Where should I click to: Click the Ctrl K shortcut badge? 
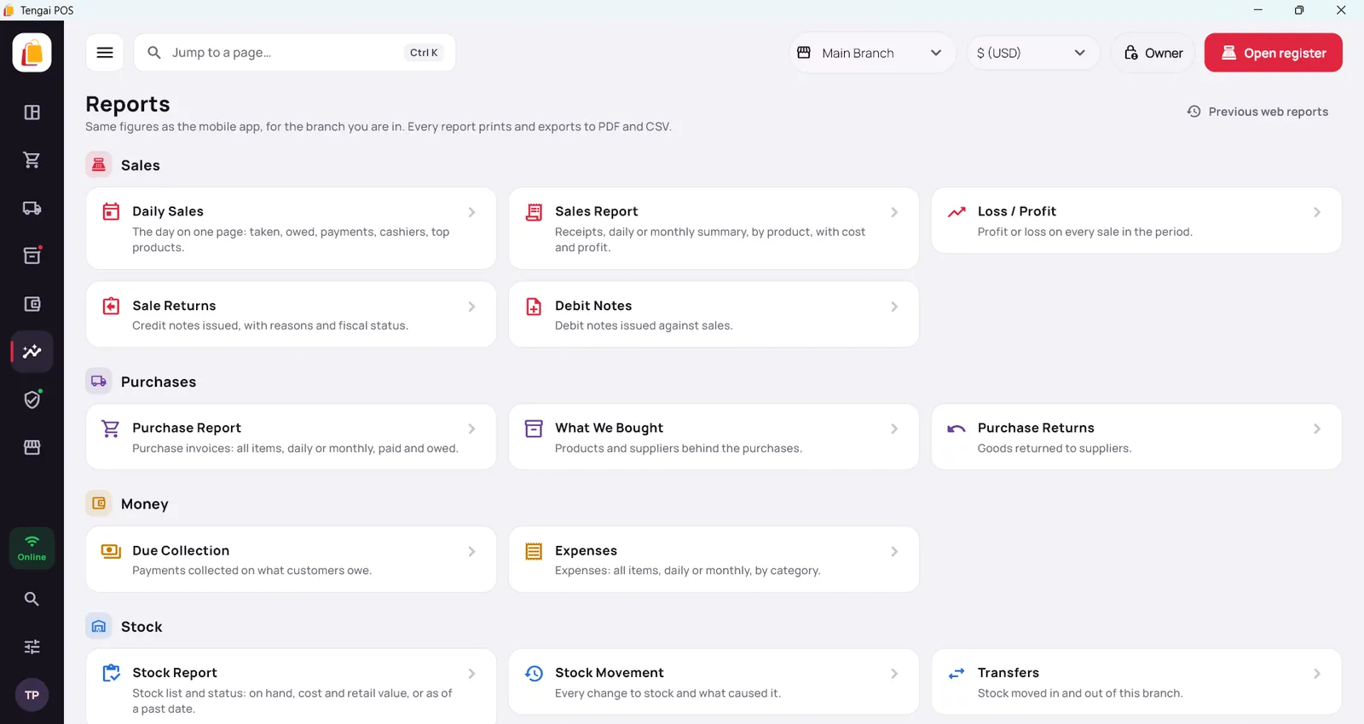pos(424,53)
